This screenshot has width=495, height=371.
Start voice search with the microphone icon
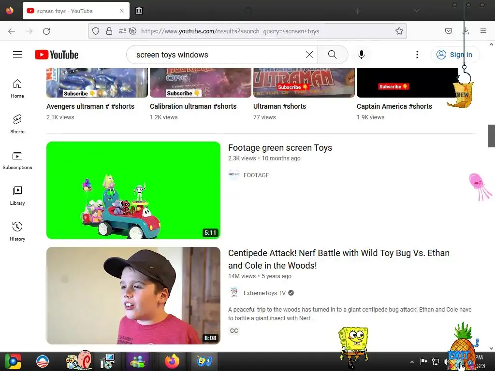pos(362,55)
